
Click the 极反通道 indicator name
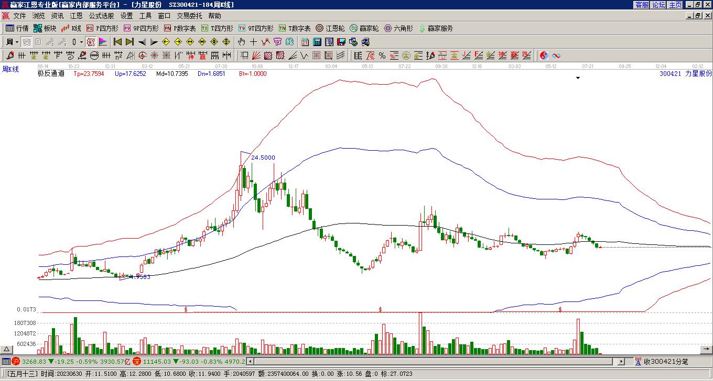[x=51, y=74]
